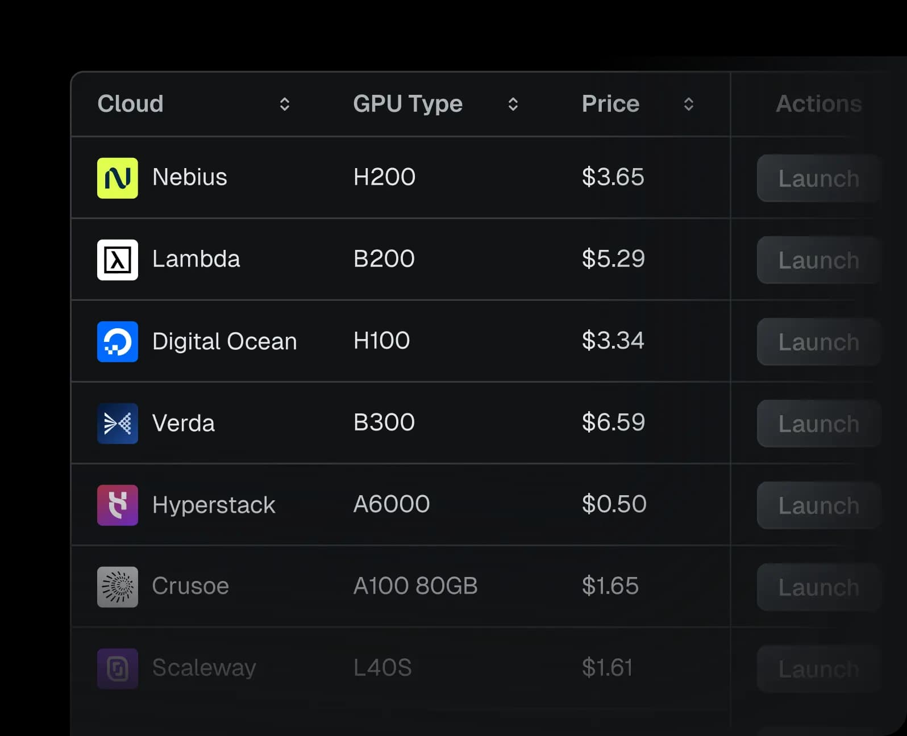This screenshot has width=907, height=736.
Task: Click the Crusoe logo icon
Action: click(117, 587)
